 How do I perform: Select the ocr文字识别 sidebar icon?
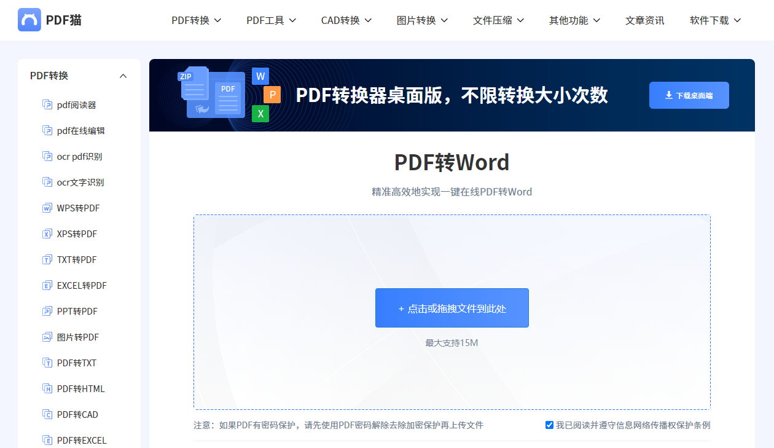point(47,182)
